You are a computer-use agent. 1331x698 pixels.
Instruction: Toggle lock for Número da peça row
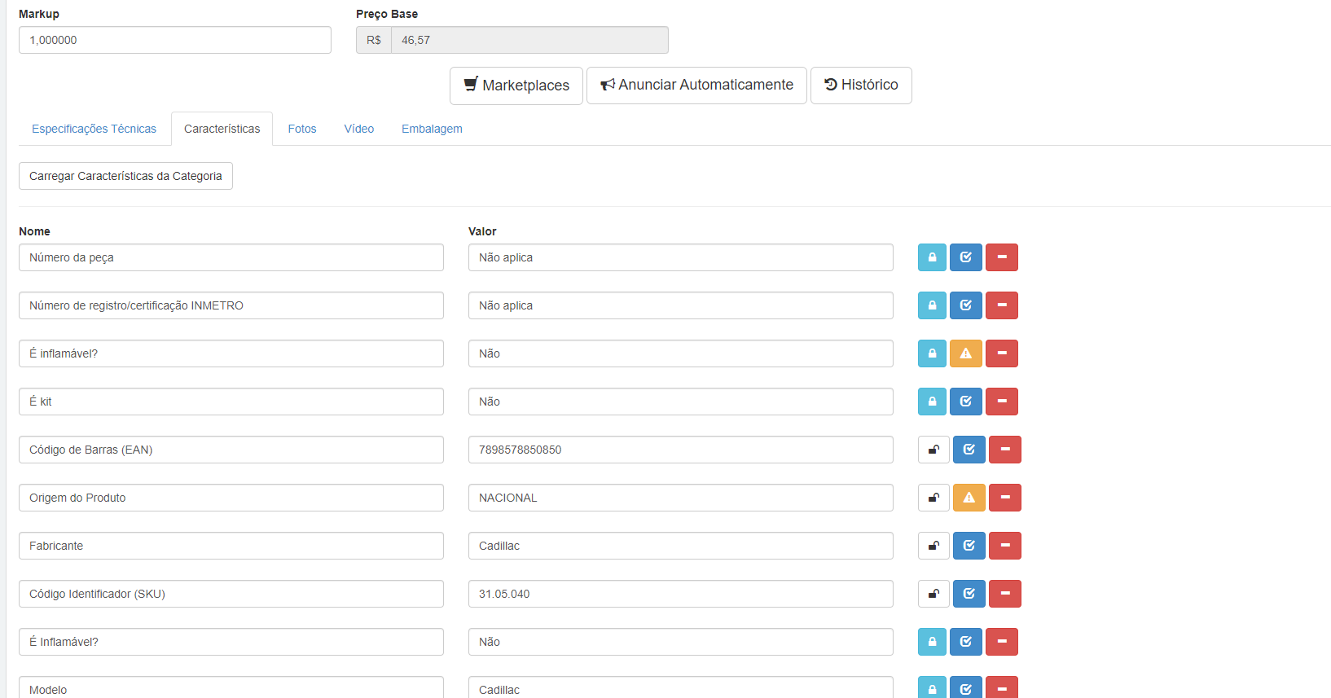pos(932,257)
